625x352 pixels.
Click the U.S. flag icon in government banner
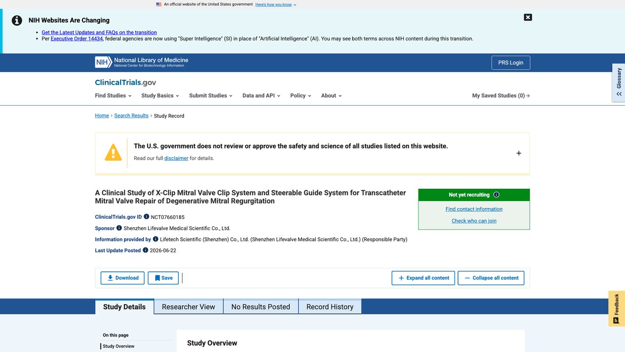tap(159, 4)
